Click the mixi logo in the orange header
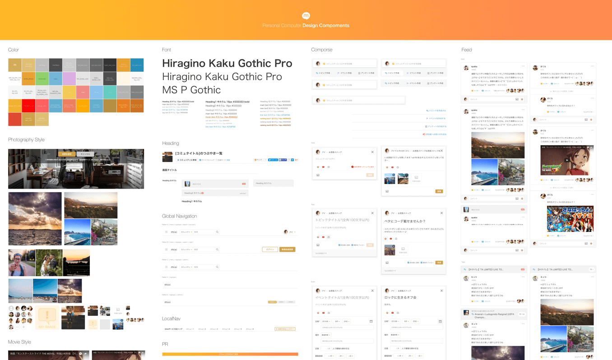 [x=306, y=16]
